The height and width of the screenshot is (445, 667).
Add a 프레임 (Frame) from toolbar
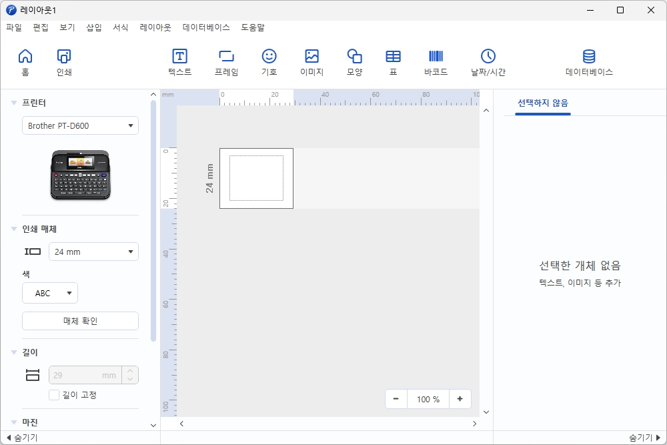[x=226, y=62]
